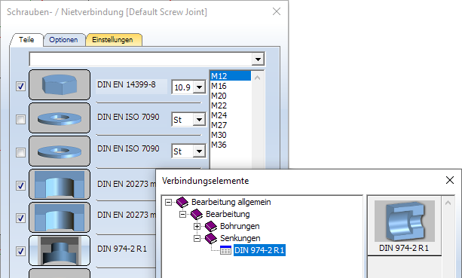462x278 pixels.
Task: Click the purple book icon beside Senkungen
Action: click(x=211, y=239)
